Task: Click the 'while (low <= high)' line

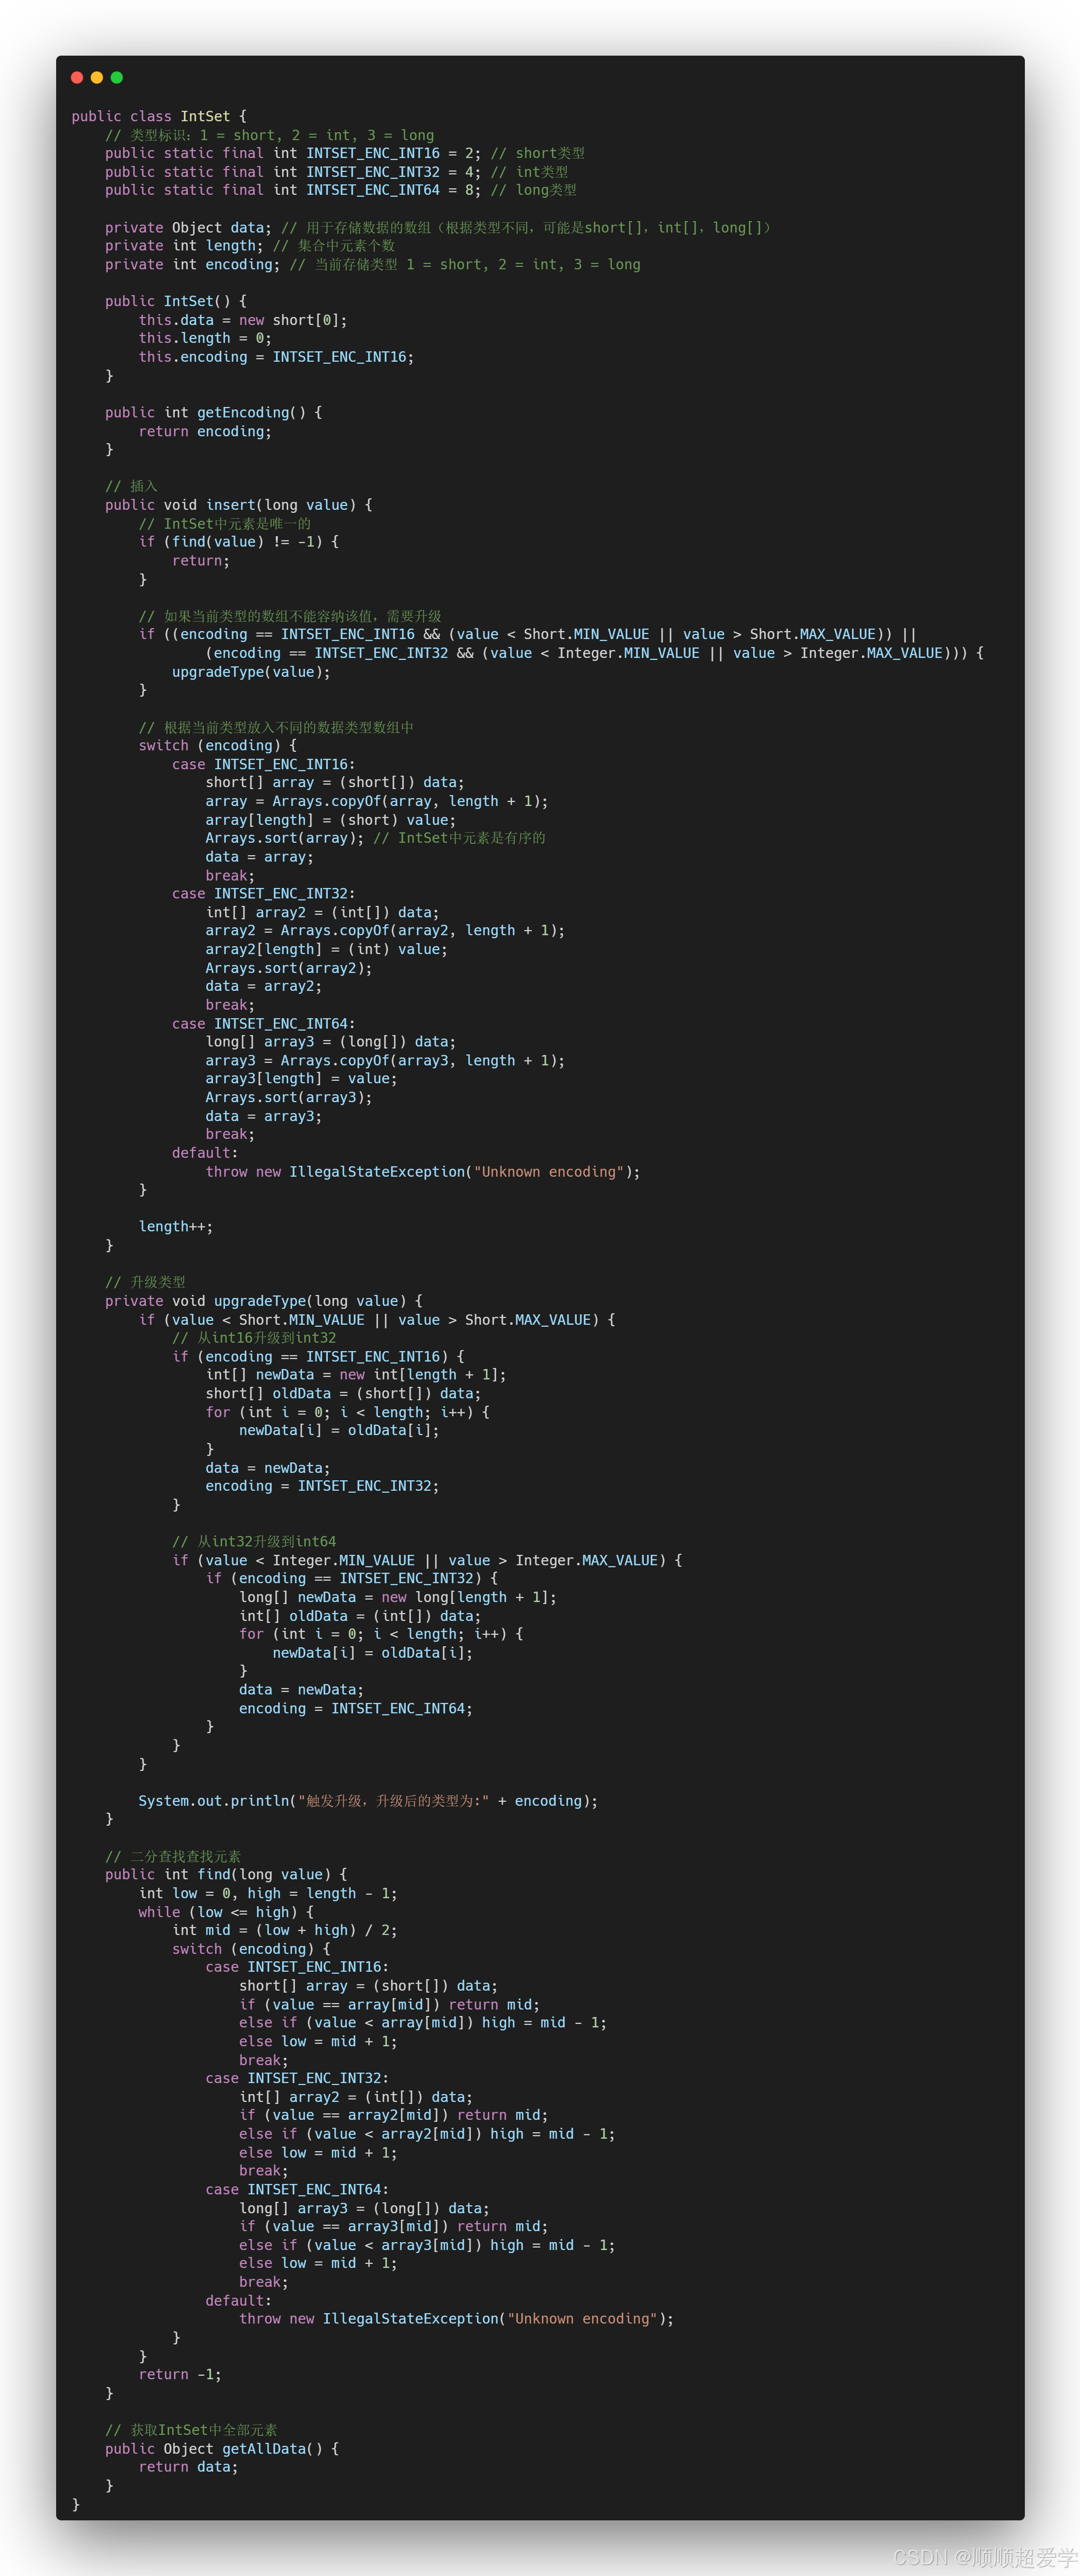Action: click(225, 1912)
